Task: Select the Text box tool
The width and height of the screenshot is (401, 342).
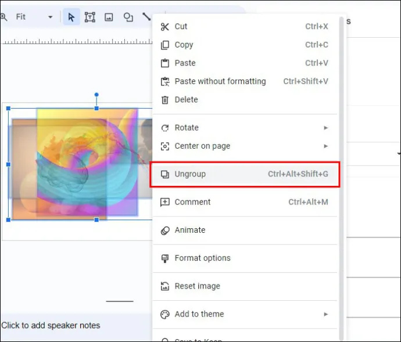Action: 90,17
